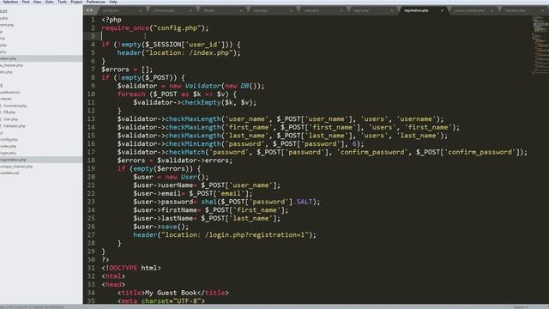Click the title My Guest Book line
This screenshot has height=309, width=549.
pyautogui.click(x=173, y=293)
